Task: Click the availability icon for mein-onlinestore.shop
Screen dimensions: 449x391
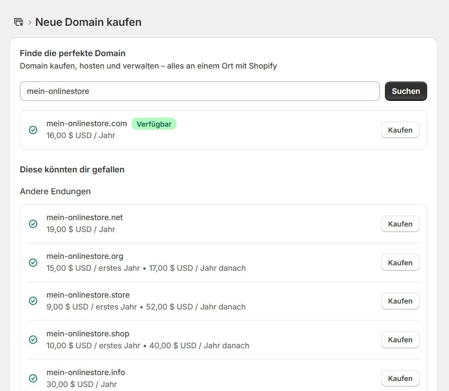Action: click(33, 339)
